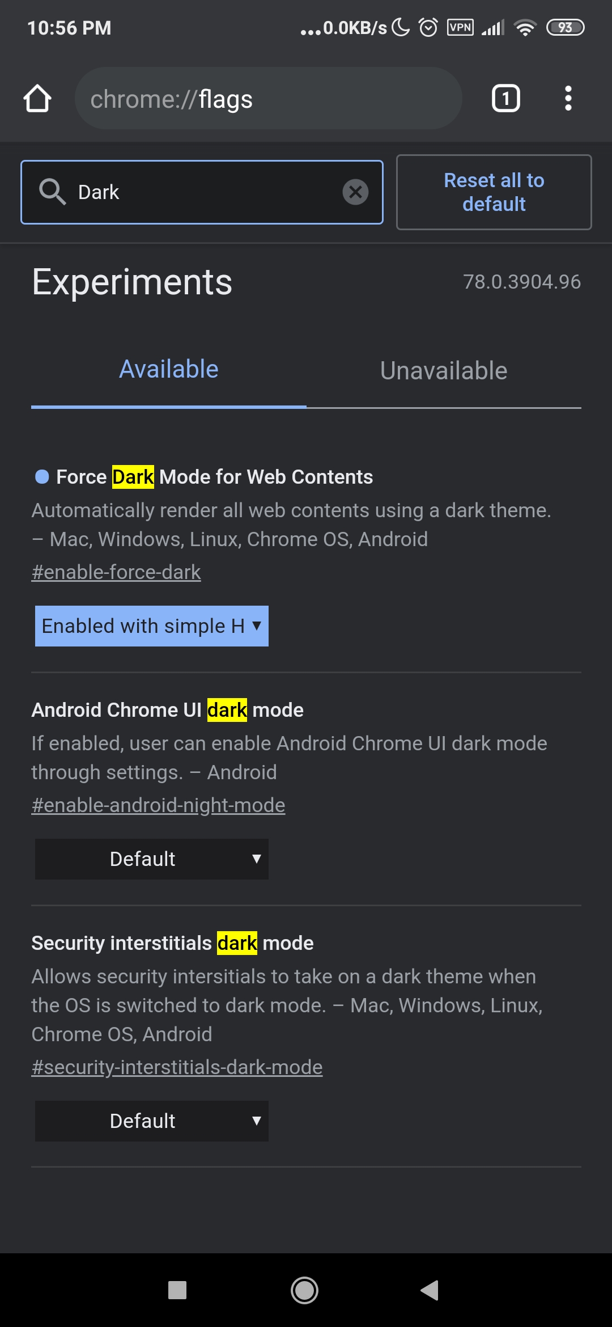Tap the home icon beside the address bar
612x1327 pixels.
(37, 98)
